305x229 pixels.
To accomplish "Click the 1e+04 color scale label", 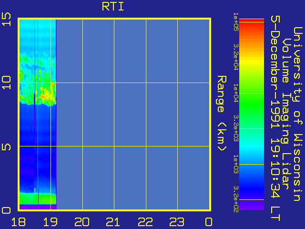I will pos(236,93).
